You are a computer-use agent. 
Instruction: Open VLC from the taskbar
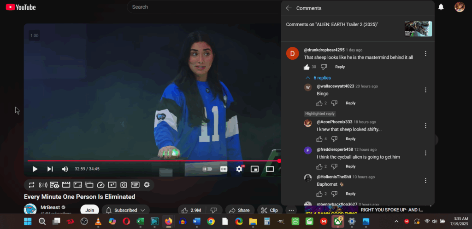(98, 222)
